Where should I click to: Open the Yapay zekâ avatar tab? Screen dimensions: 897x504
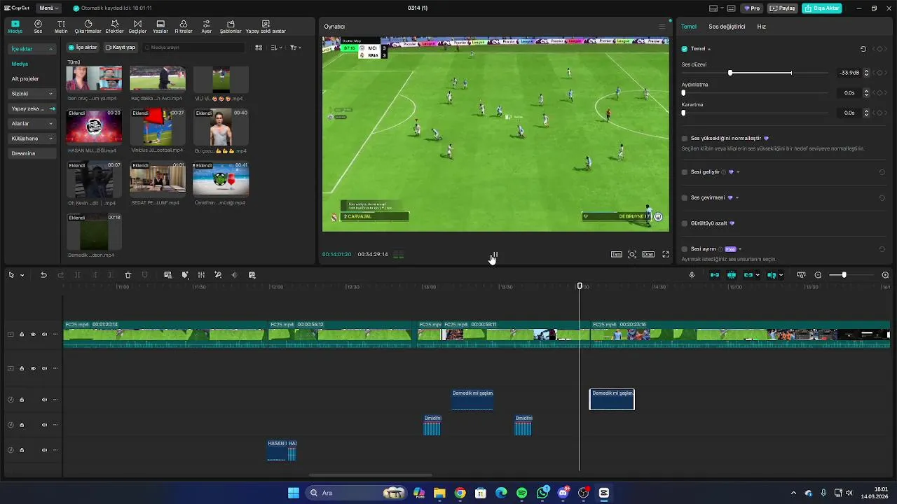click(266, 27)
